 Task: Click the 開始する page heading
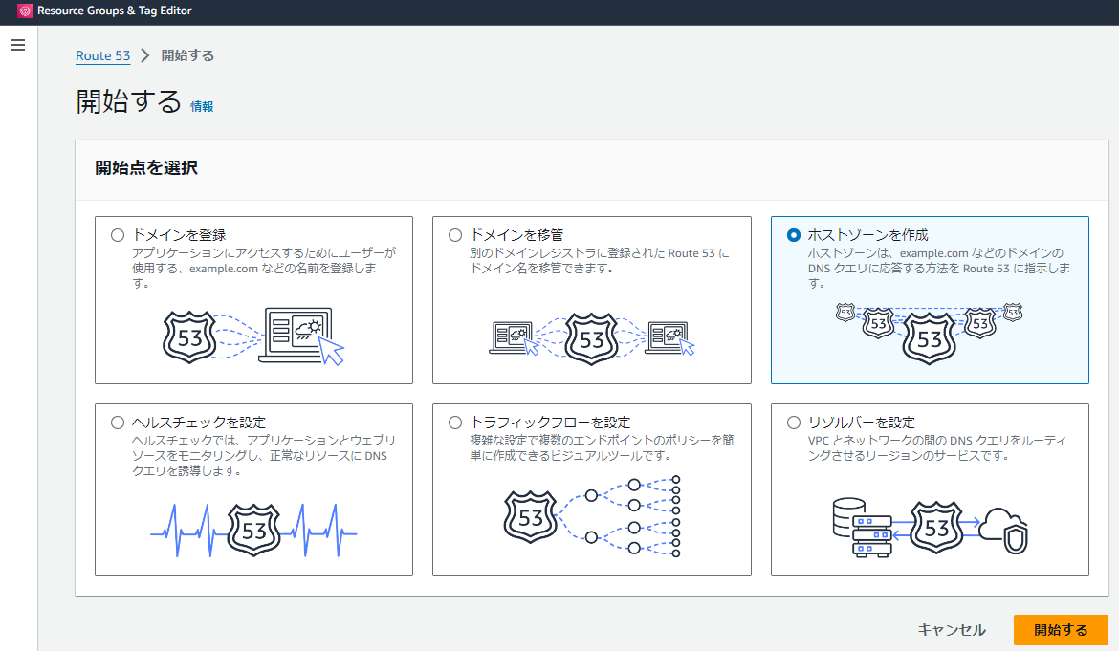click(x=128, y=102)
